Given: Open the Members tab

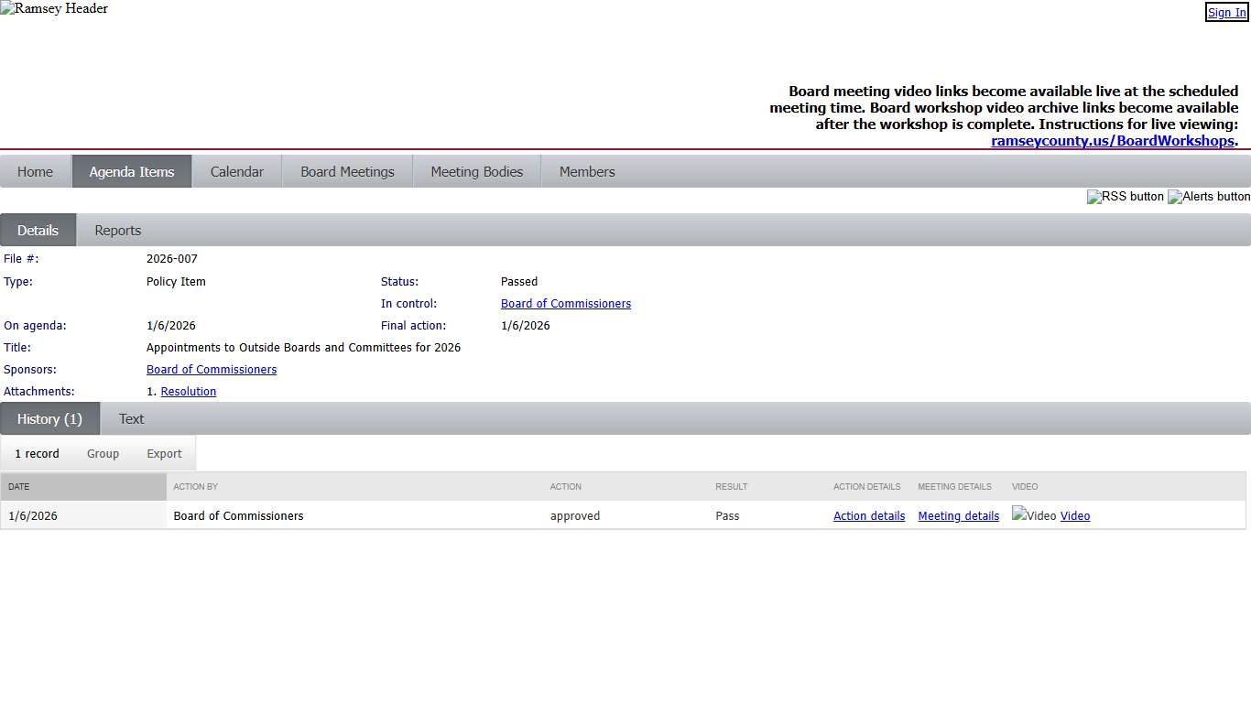Looking at the screenshot, I should coord(587,171).
